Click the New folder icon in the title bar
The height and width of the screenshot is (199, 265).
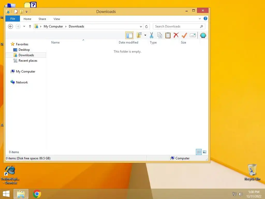pos(22,12)
